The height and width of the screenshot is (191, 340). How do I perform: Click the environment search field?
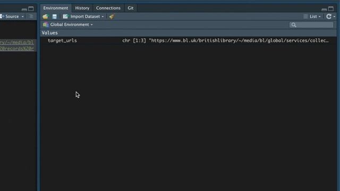[x=311, y=25]
